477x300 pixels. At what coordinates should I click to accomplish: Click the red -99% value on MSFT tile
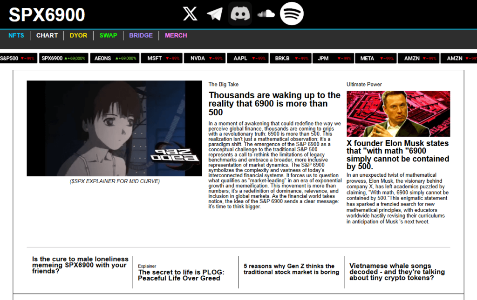172,58
